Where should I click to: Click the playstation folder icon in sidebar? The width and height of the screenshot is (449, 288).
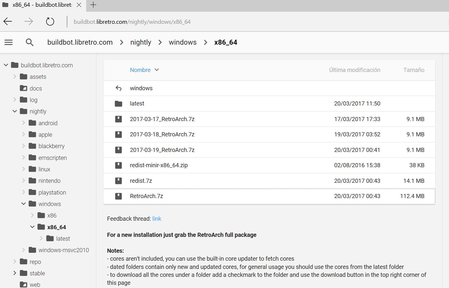32,192
